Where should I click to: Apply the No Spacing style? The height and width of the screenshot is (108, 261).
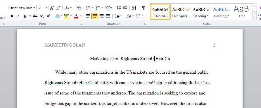(x=181, y=12)
